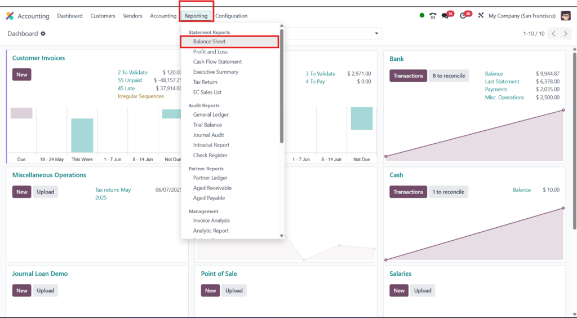Screen dimensions: 577x318
Task: Open the debug tools wrench icon
Action: [481, 15]
